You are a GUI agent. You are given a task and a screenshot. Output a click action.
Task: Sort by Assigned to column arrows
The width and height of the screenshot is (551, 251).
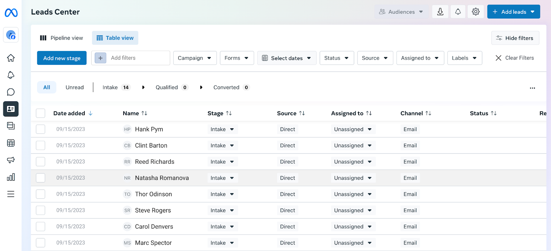[369, 113]
